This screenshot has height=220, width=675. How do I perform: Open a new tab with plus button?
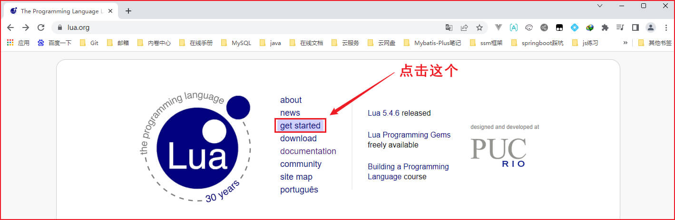click(x=128, y=11)
